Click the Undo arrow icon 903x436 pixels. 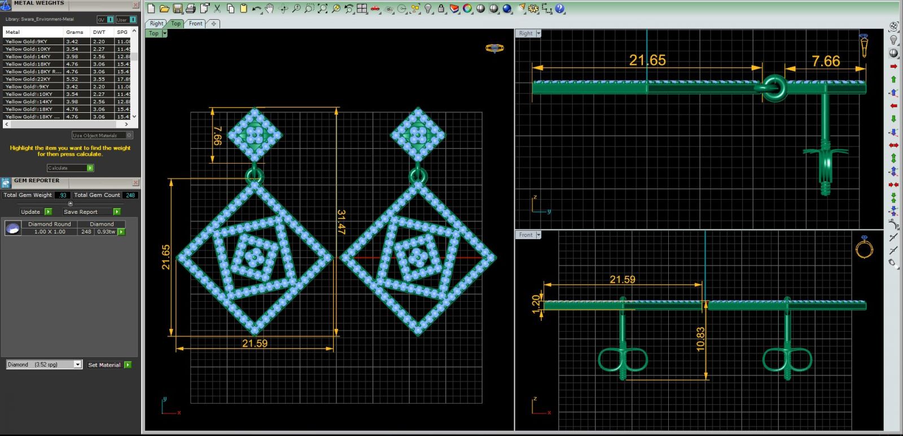pos(257,8)
